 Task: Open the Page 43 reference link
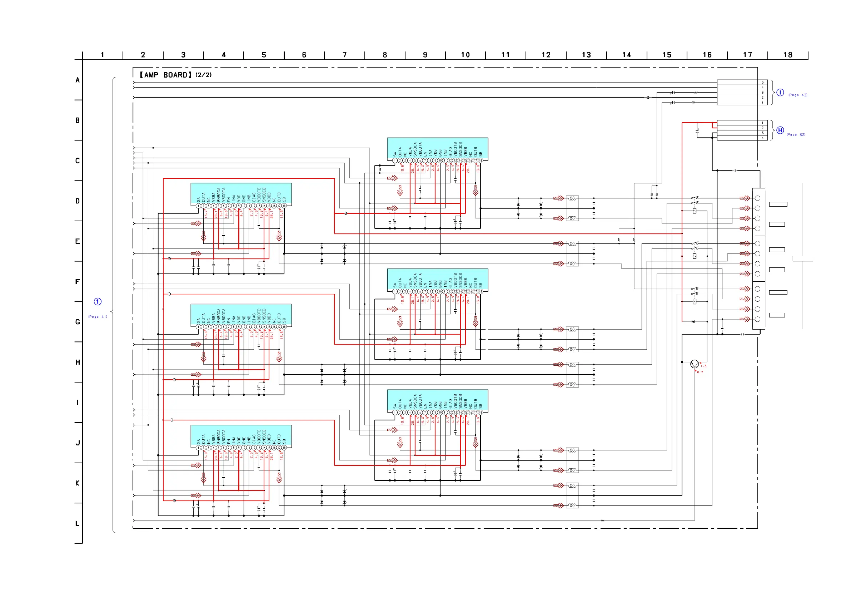coord(798,95)
